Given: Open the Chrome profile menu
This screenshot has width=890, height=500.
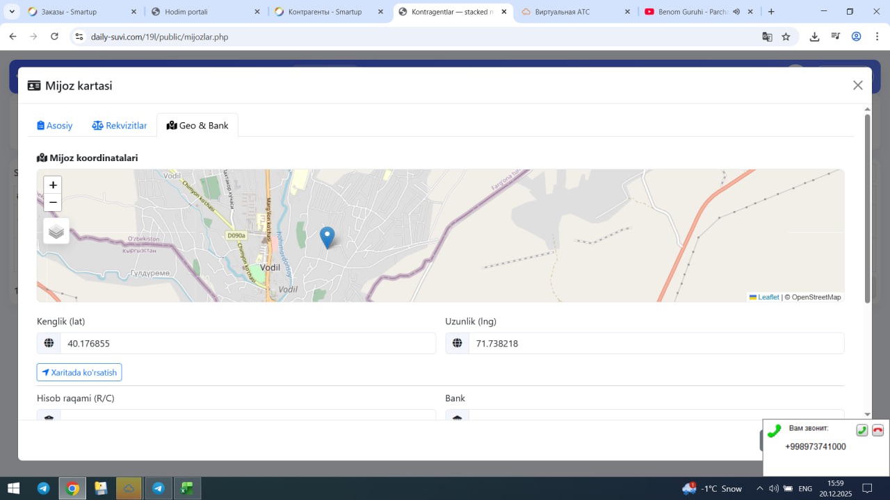Looking at the screenshot, I should (857, 37).
